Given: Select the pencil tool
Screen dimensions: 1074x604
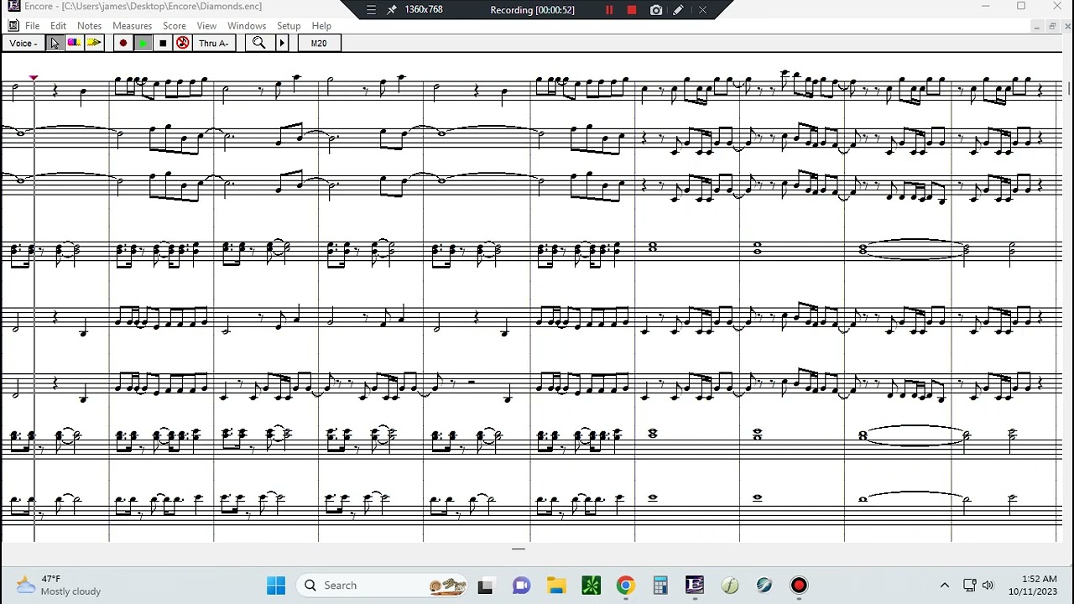Looking at the screenshot, I should tap(94, 43).
